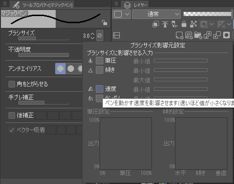Enable the 後補正 checkbox
The width and height of the screenshot is (234, 184).
coord(12,115)
